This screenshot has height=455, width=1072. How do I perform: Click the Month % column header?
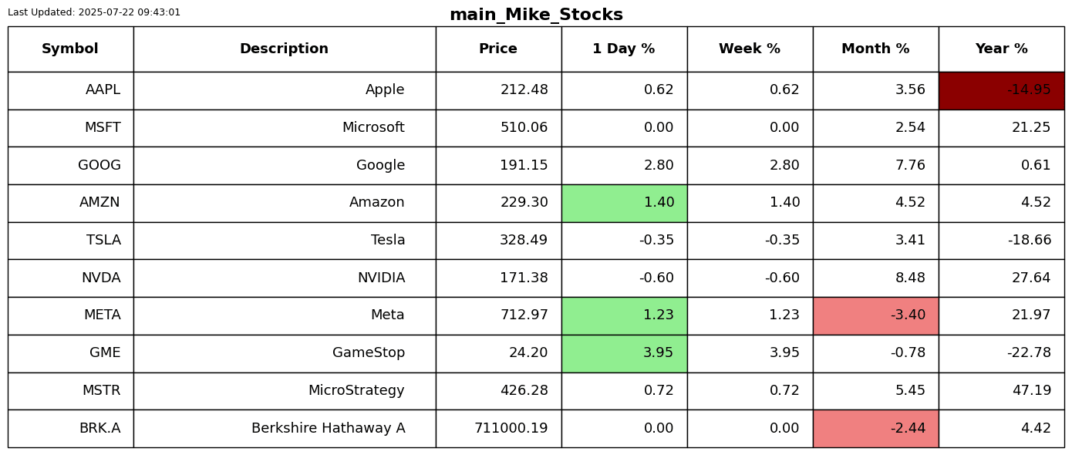click(x=875, y=49)
